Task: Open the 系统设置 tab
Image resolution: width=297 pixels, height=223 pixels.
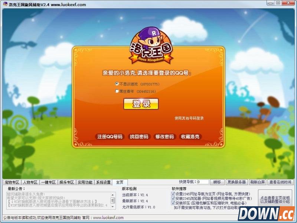Action: click(x=103, y=182)
